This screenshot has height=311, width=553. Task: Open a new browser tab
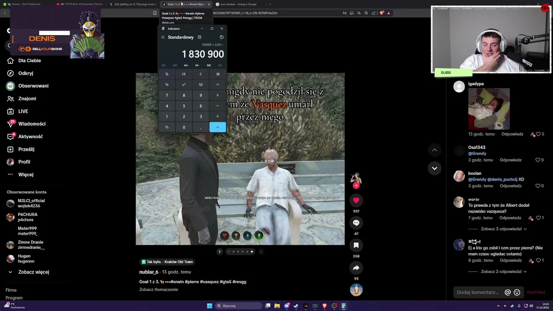270,4
